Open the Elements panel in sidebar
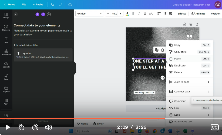222x135 pixels. [x=6, y=28]
